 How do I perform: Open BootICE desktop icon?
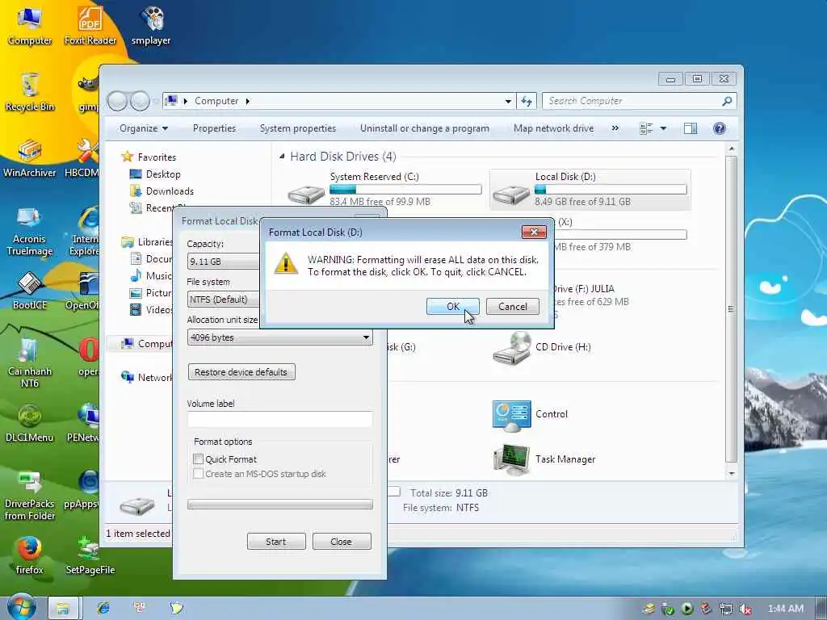pos(30,290)
